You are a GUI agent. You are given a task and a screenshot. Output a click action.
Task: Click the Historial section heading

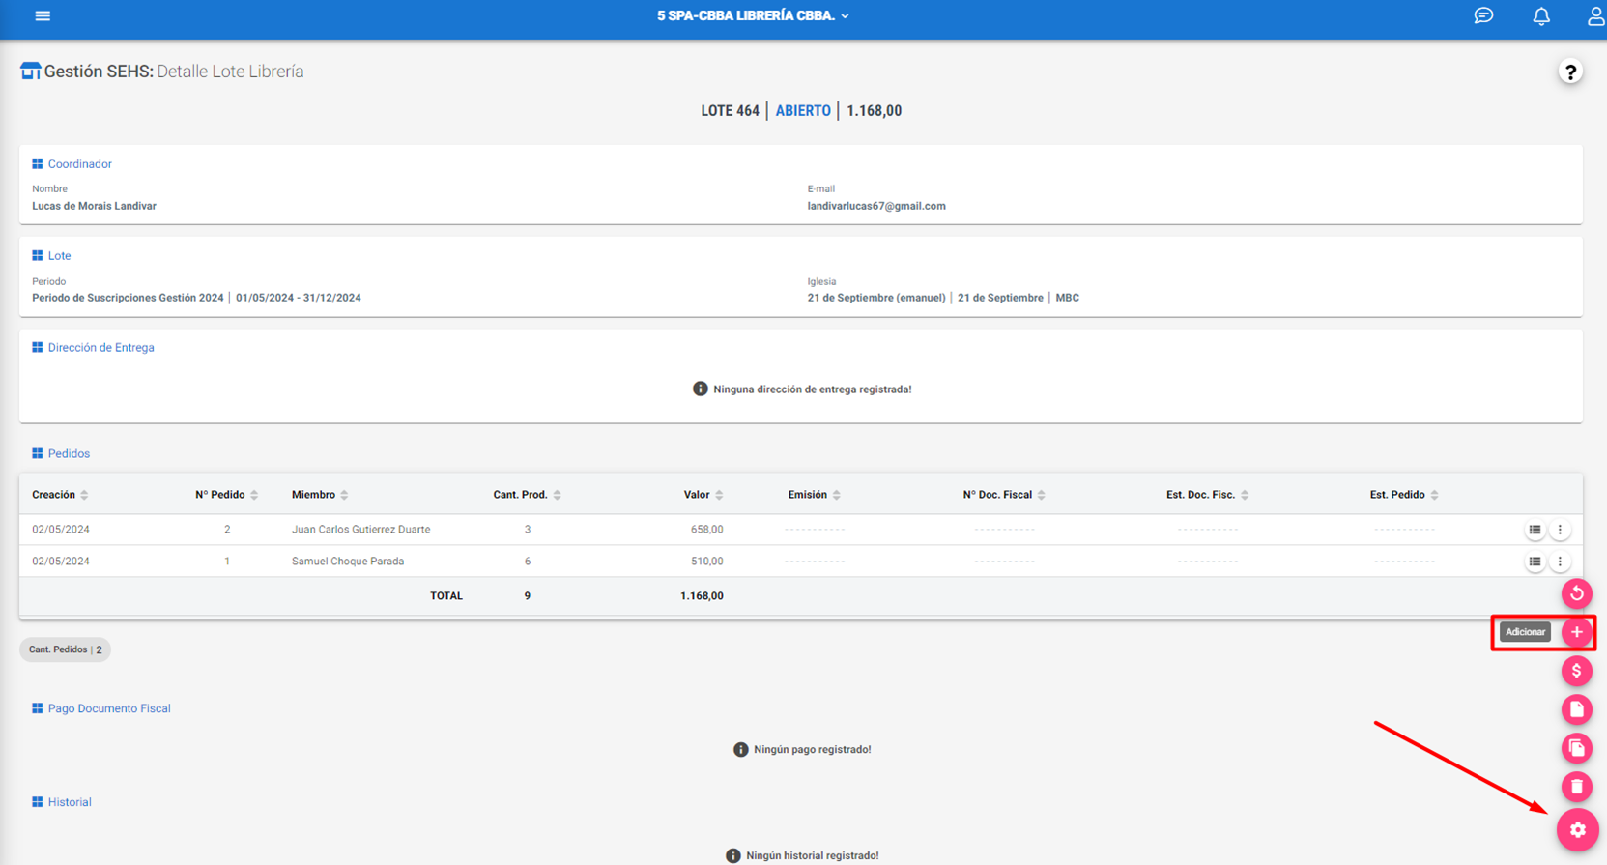70,802
